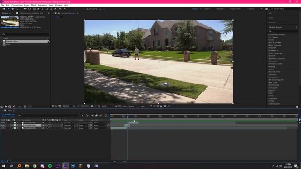301x169 pixels.
Task: Select the Pan Behind anchor point tool
Action: tap(29, 9)
